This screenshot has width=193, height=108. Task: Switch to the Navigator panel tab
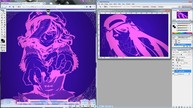point(176,10)
